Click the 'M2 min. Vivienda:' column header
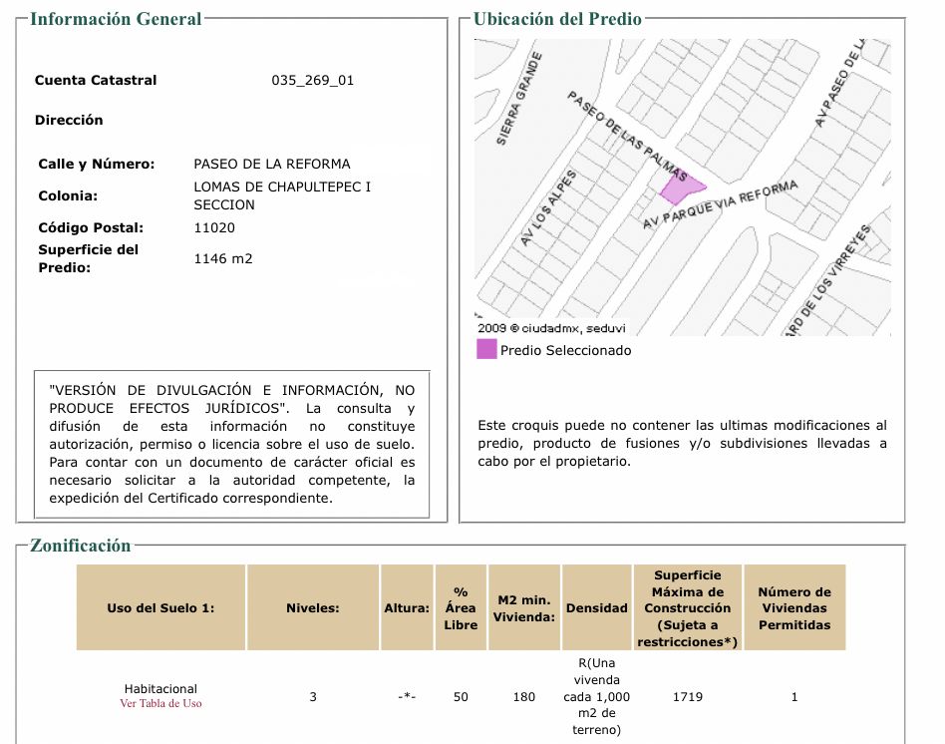Viewport: 945px width, 744px height. [x=524, y=607]
